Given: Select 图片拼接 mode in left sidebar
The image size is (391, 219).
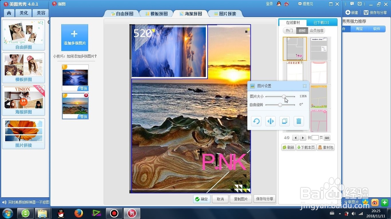Looking at the screenshot, I should (x=23, y=134).
